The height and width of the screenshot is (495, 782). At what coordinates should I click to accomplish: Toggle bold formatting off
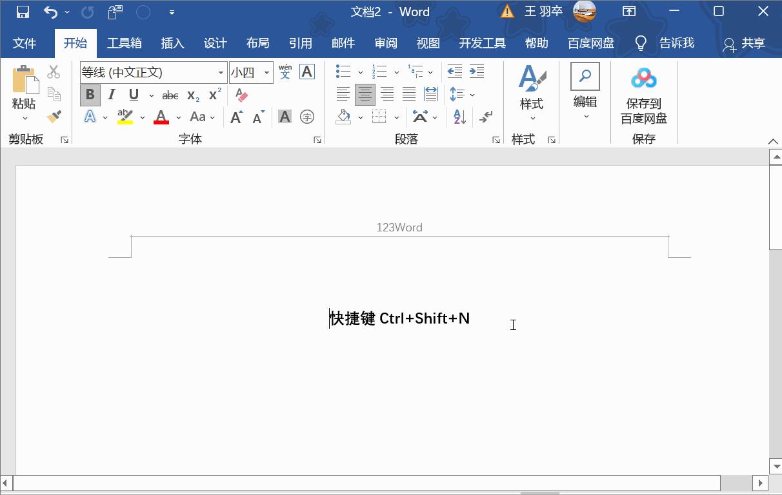pos(90,95)
